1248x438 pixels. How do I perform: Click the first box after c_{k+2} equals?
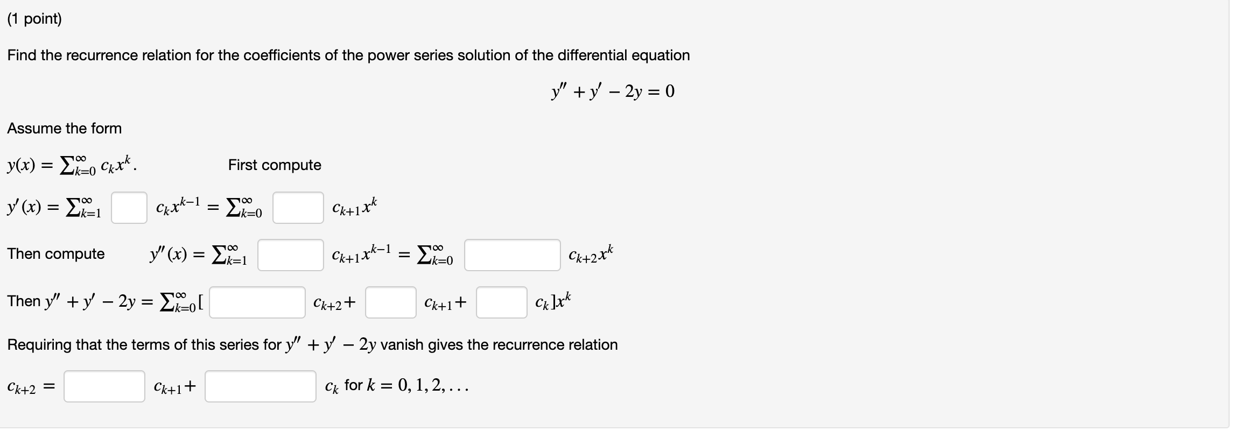[x=104, y=386]
